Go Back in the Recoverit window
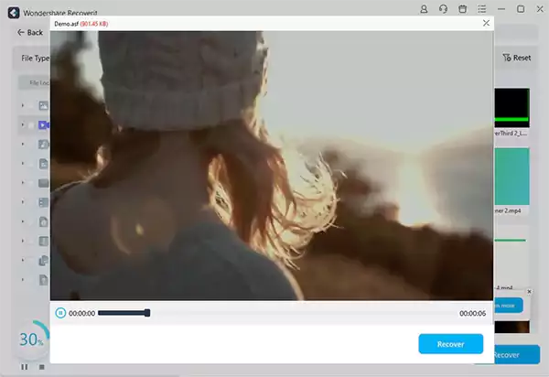549x377 pixels. pyautogui.click(x=30, y=33)
